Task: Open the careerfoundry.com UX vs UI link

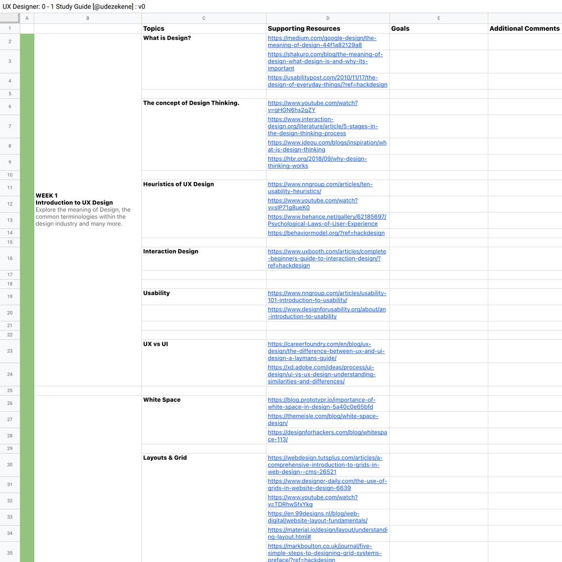Action: [x=326, y=351]
